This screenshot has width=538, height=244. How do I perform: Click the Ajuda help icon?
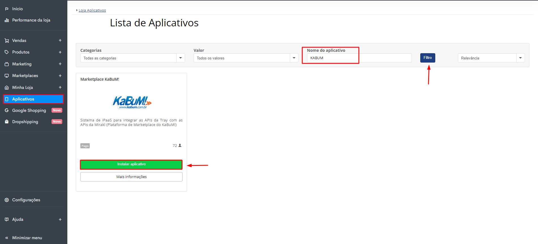tap(7, 220)
